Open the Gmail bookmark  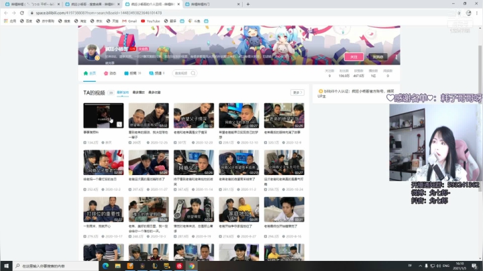[129, 21]
